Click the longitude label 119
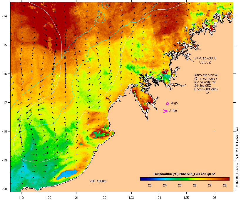Image resolution: width=241 pixels, height=200 pixels. [x=21, y=198]
